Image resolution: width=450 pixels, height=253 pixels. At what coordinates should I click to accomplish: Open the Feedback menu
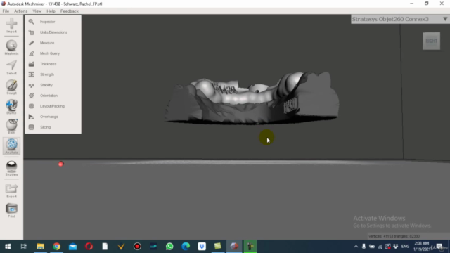pos(70,11)
